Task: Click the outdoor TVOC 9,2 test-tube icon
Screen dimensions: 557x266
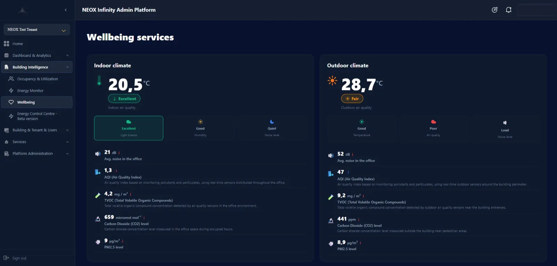Action: pyautogui.click(x=331, y=197)
